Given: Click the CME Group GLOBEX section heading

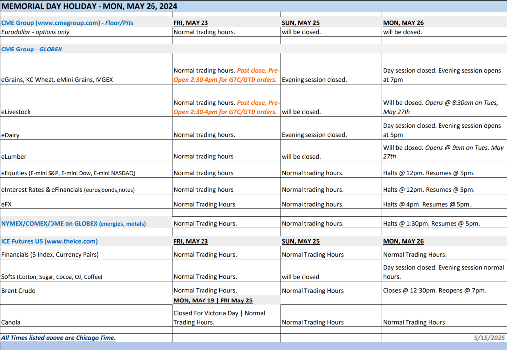Looking at the screenshot, I should 32,50.
